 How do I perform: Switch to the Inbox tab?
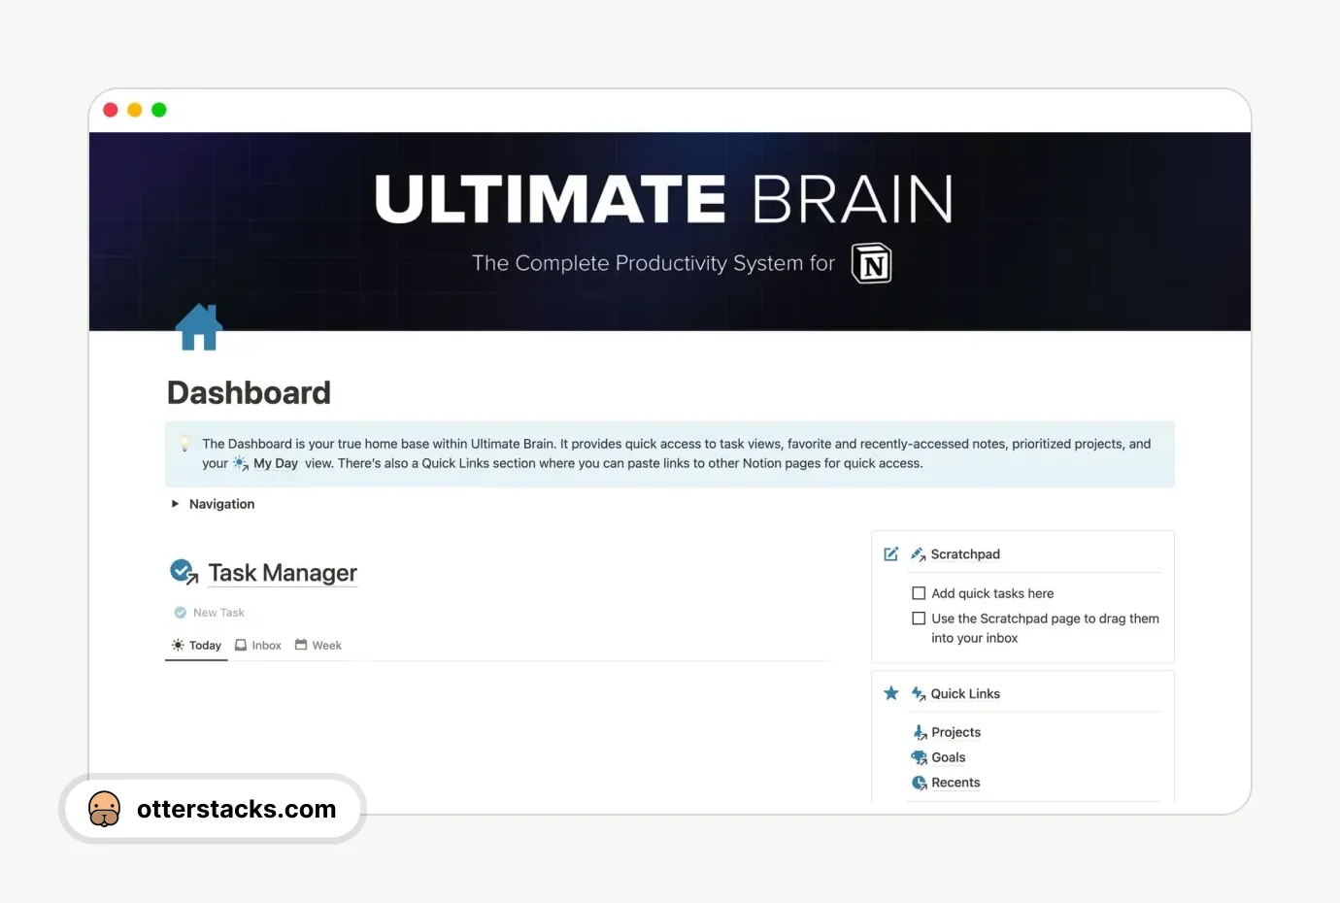click(x=258, y=645)
